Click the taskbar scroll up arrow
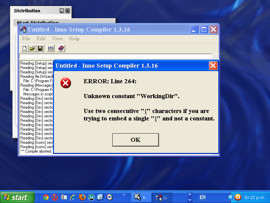The image size is (270, 203). point(190,195)
